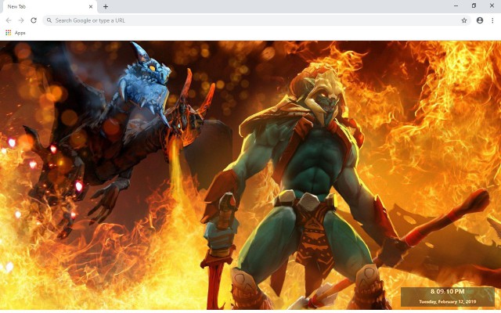Click the Tuesday, February 12, 2019 date text
Screen dimensions: 501x313
tap(447, 301)
